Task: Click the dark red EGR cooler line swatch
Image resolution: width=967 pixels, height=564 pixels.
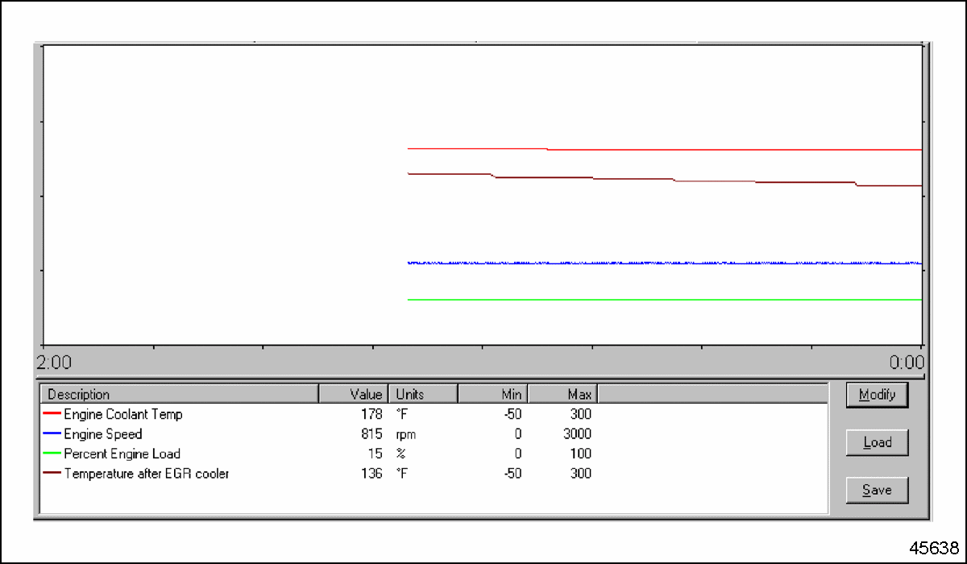Action: click(x=52, y=474)
